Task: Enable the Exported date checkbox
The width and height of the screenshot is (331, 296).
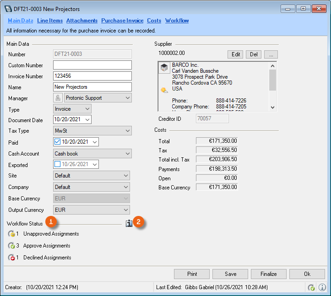Action: coord(58,165)
